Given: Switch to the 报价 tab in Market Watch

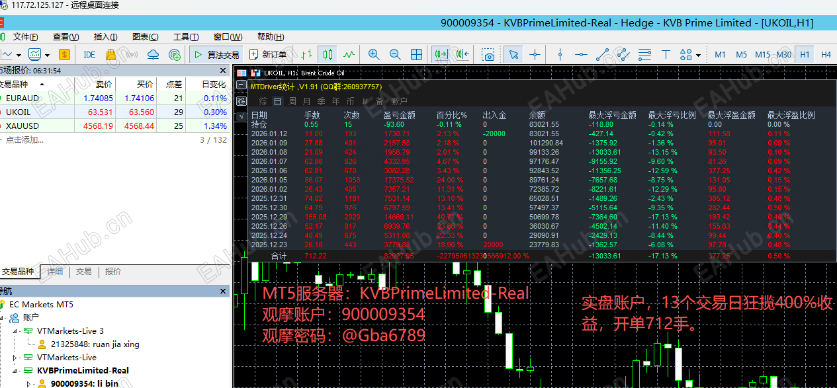Looking at the screenshot, I should (113, 271).
